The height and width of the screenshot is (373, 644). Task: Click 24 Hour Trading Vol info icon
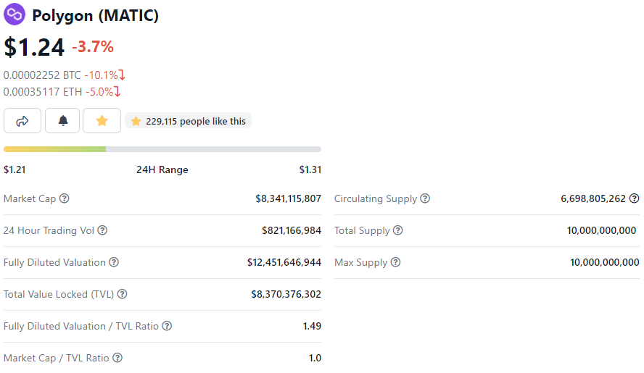click(x=102, y=230)
